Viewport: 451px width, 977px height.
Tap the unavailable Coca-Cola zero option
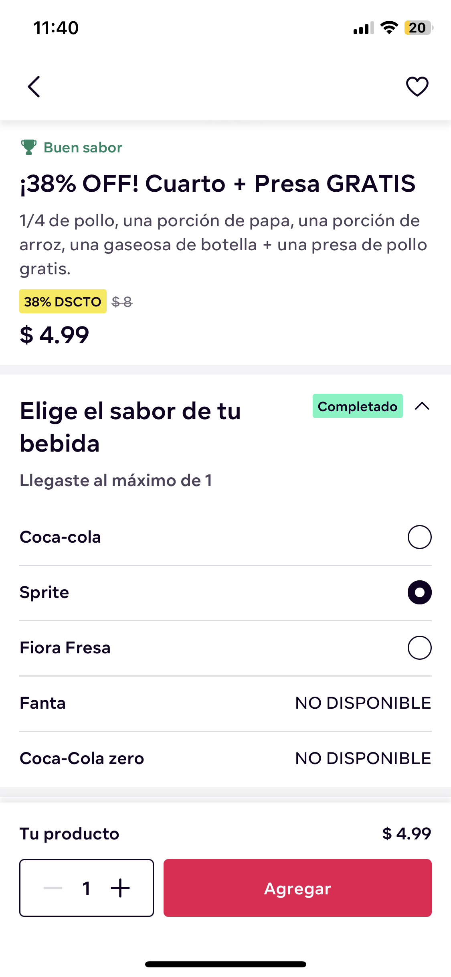coord(225,758)
